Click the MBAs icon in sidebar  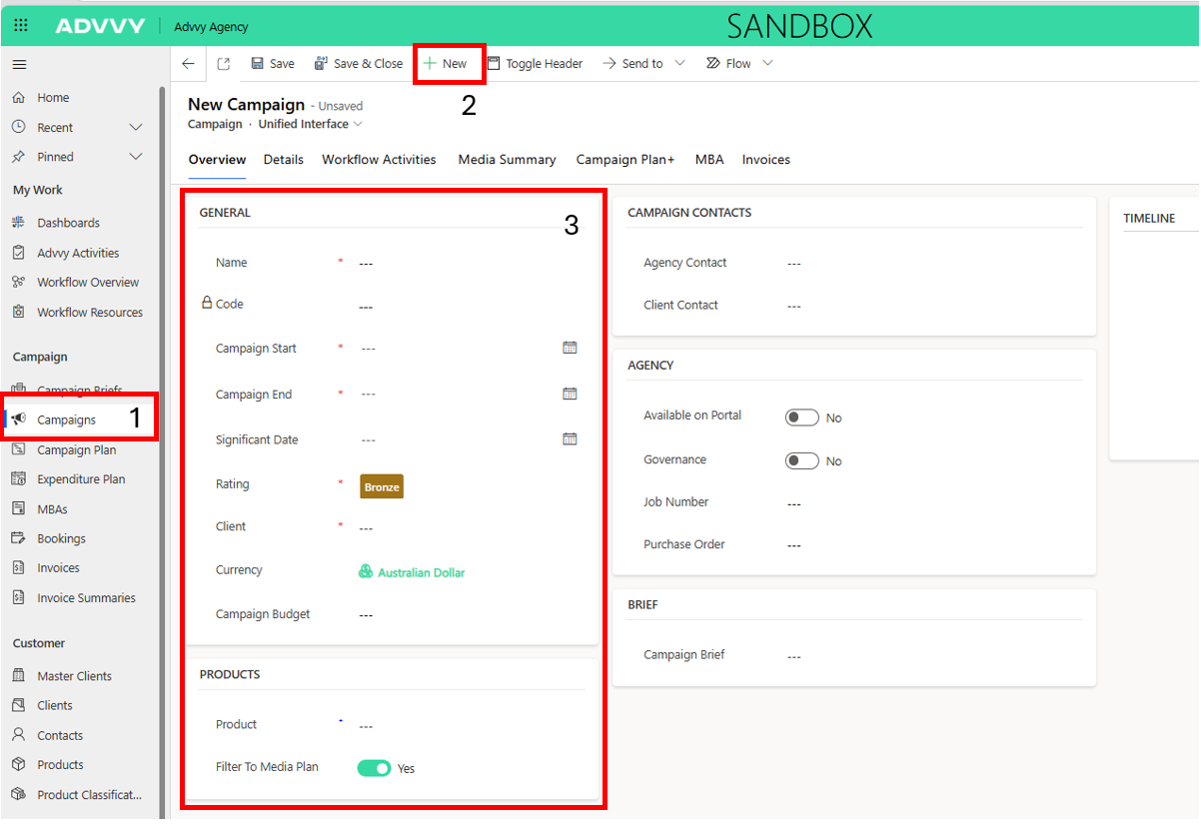pos(18,508)
